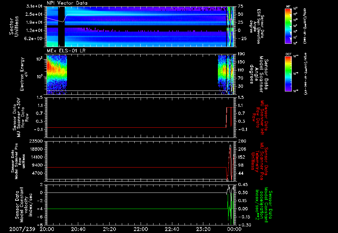Click the 22:40 time tick label
This screenshot has height=233, width=338.
click(172, 229)
